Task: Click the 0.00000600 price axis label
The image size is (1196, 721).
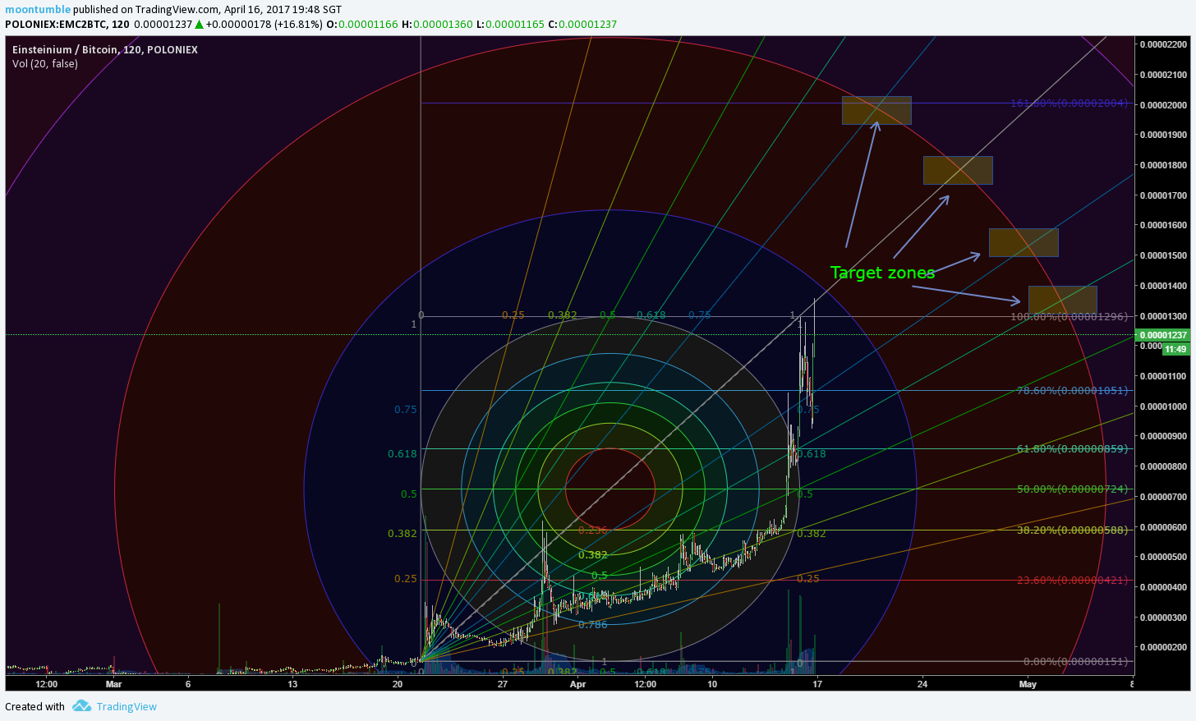Action: coord(1164,527)
